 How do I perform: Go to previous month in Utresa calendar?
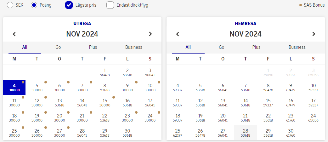[14, 34]
